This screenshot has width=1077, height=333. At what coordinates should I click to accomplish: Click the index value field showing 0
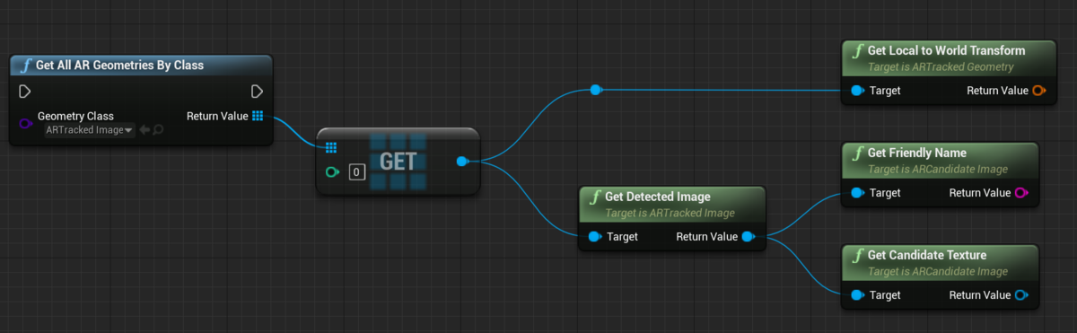356,171
